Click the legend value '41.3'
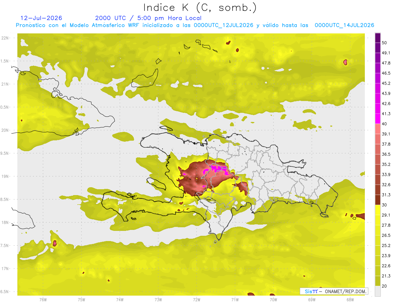 [x=386, y=114]
